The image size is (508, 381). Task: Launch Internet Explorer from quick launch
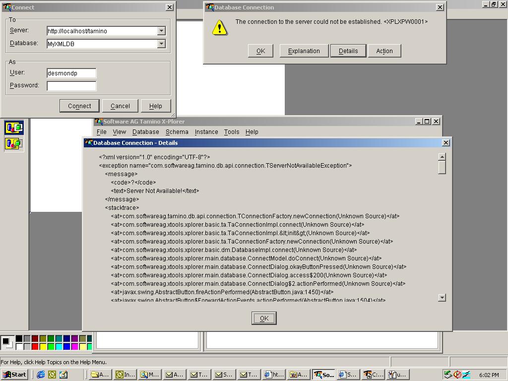[x=41, y=375]
